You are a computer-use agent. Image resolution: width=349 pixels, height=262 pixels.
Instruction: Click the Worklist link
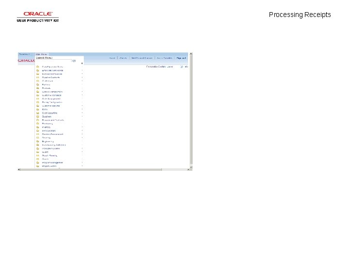click(123, 58)
